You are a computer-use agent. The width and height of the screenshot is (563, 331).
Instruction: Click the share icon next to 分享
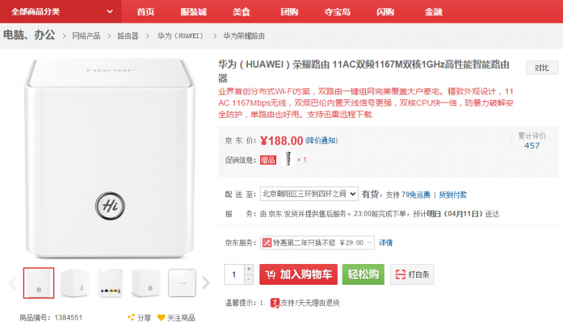[x=131, y=318]
